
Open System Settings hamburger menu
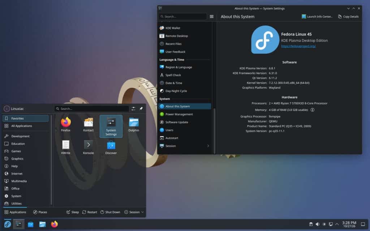coord(212,17)
